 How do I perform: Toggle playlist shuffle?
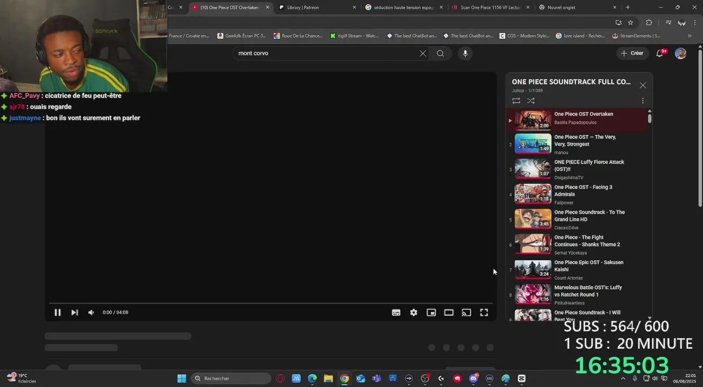pos(531,101)
